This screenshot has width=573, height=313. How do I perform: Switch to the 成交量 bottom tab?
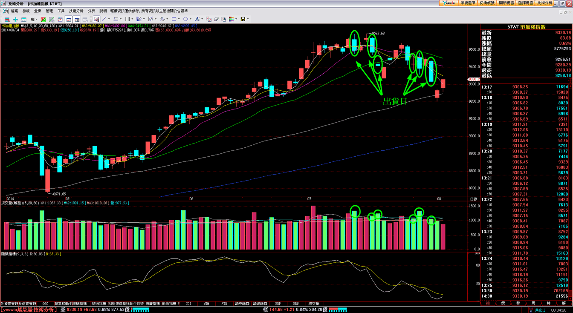tap(313, 304)
